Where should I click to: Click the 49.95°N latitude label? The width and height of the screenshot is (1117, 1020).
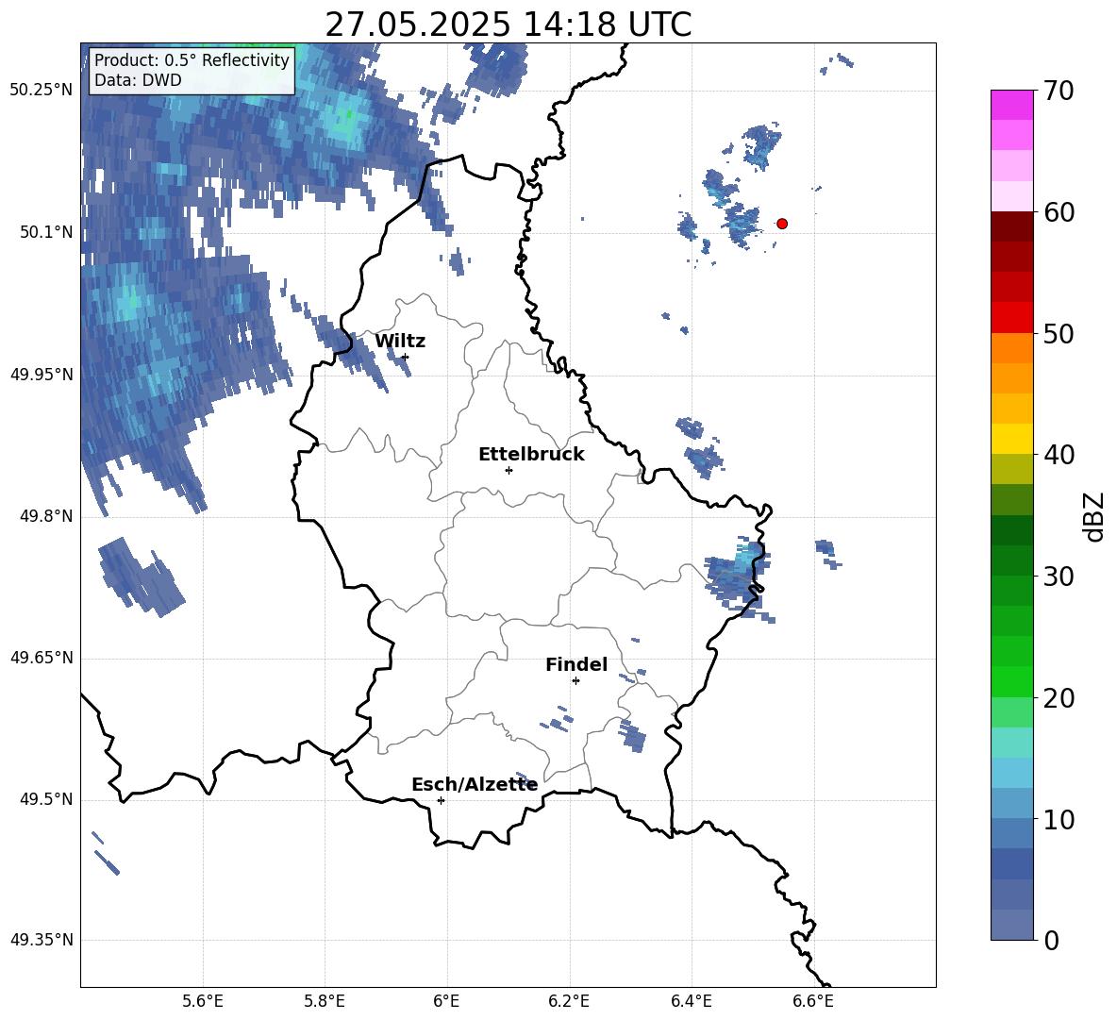(x=42, y=375)
